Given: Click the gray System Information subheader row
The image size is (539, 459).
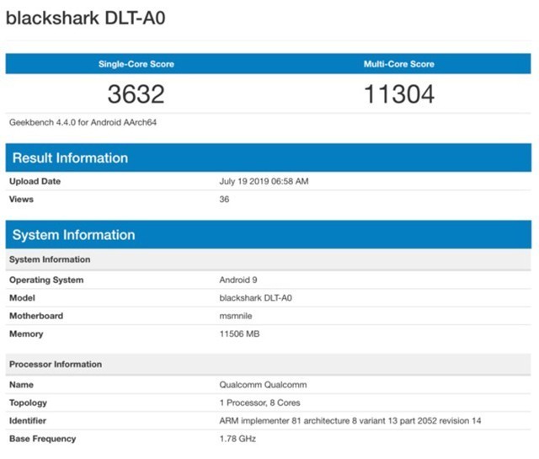Looking at the screenshot, I should coord(50,259).
